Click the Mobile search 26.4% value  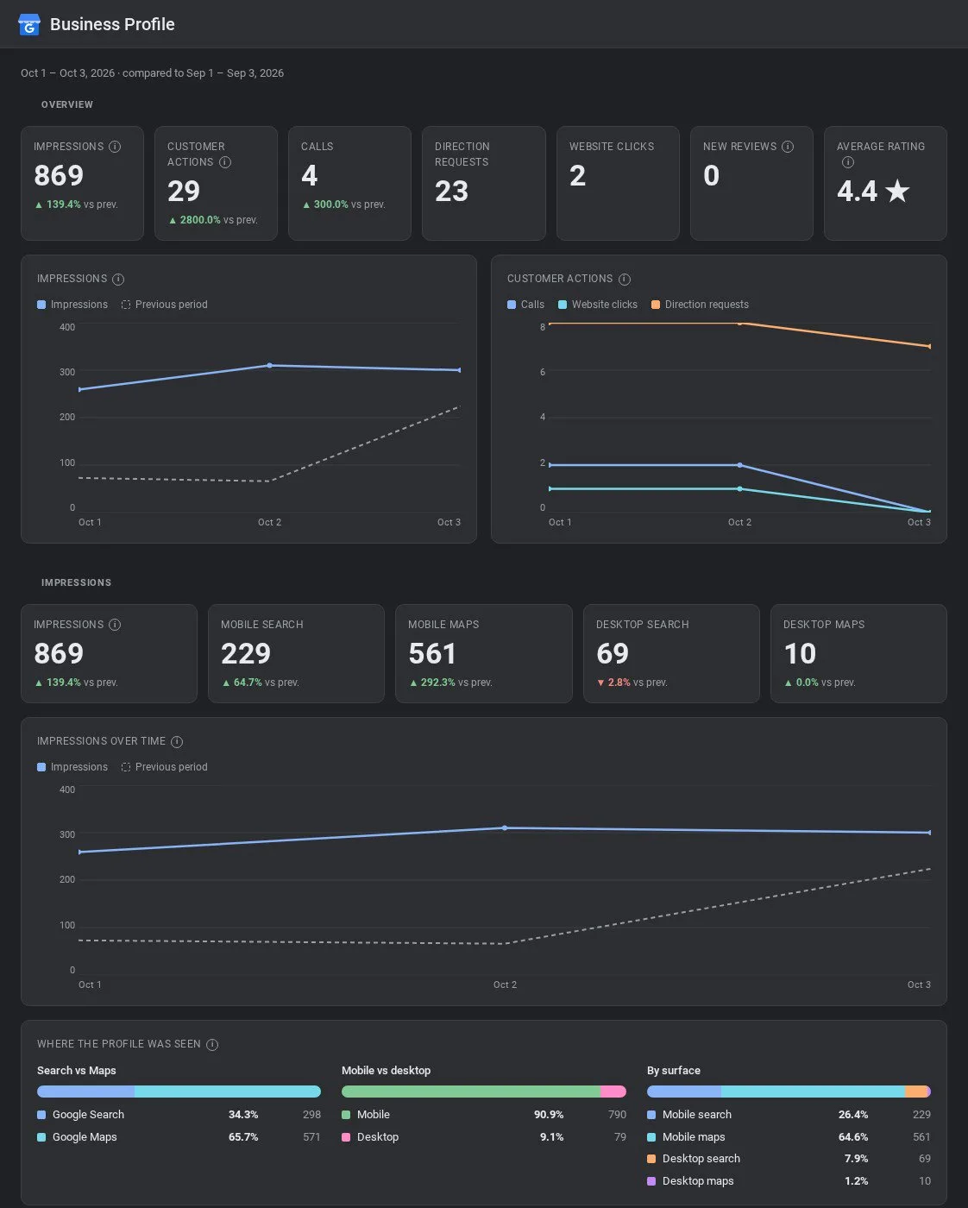click(x=853, y=1115)
